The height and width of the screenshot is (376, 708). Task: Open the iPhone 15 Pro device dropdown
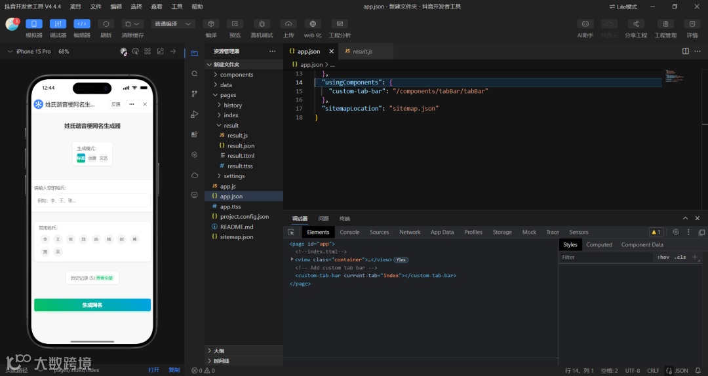33,51
